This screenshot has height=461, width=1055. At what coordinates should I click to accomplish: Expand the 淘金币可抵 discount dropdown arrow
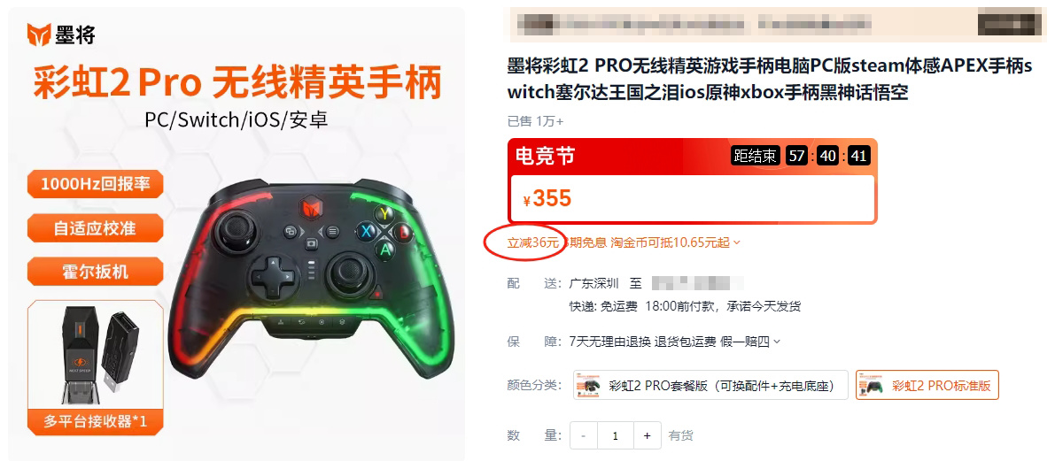click(737, 242)
